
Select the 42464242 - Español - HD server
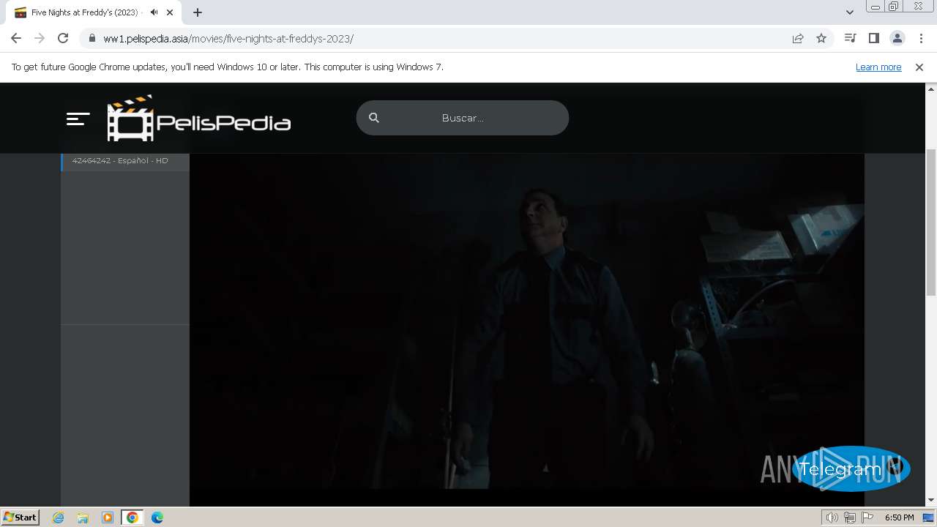point(125,161)
